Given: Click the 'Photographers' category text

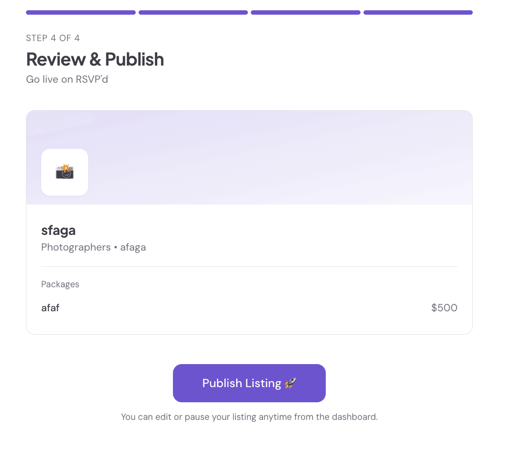Looking at the screenshot, I should click(76, 247).
